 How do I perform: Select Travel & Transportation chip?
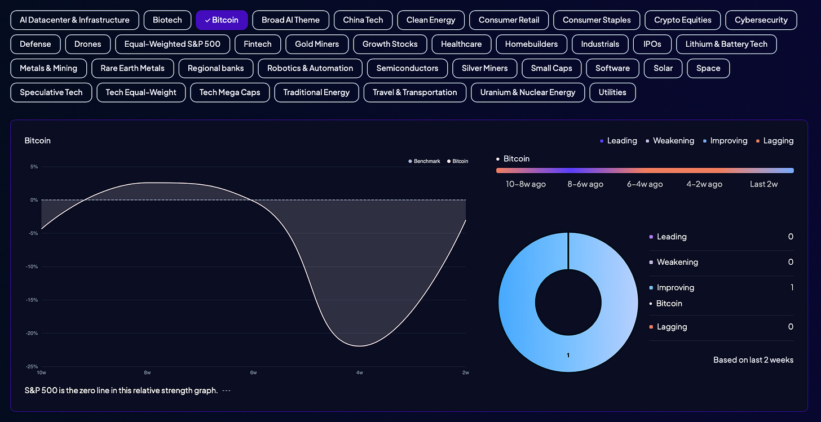(415, 92)
